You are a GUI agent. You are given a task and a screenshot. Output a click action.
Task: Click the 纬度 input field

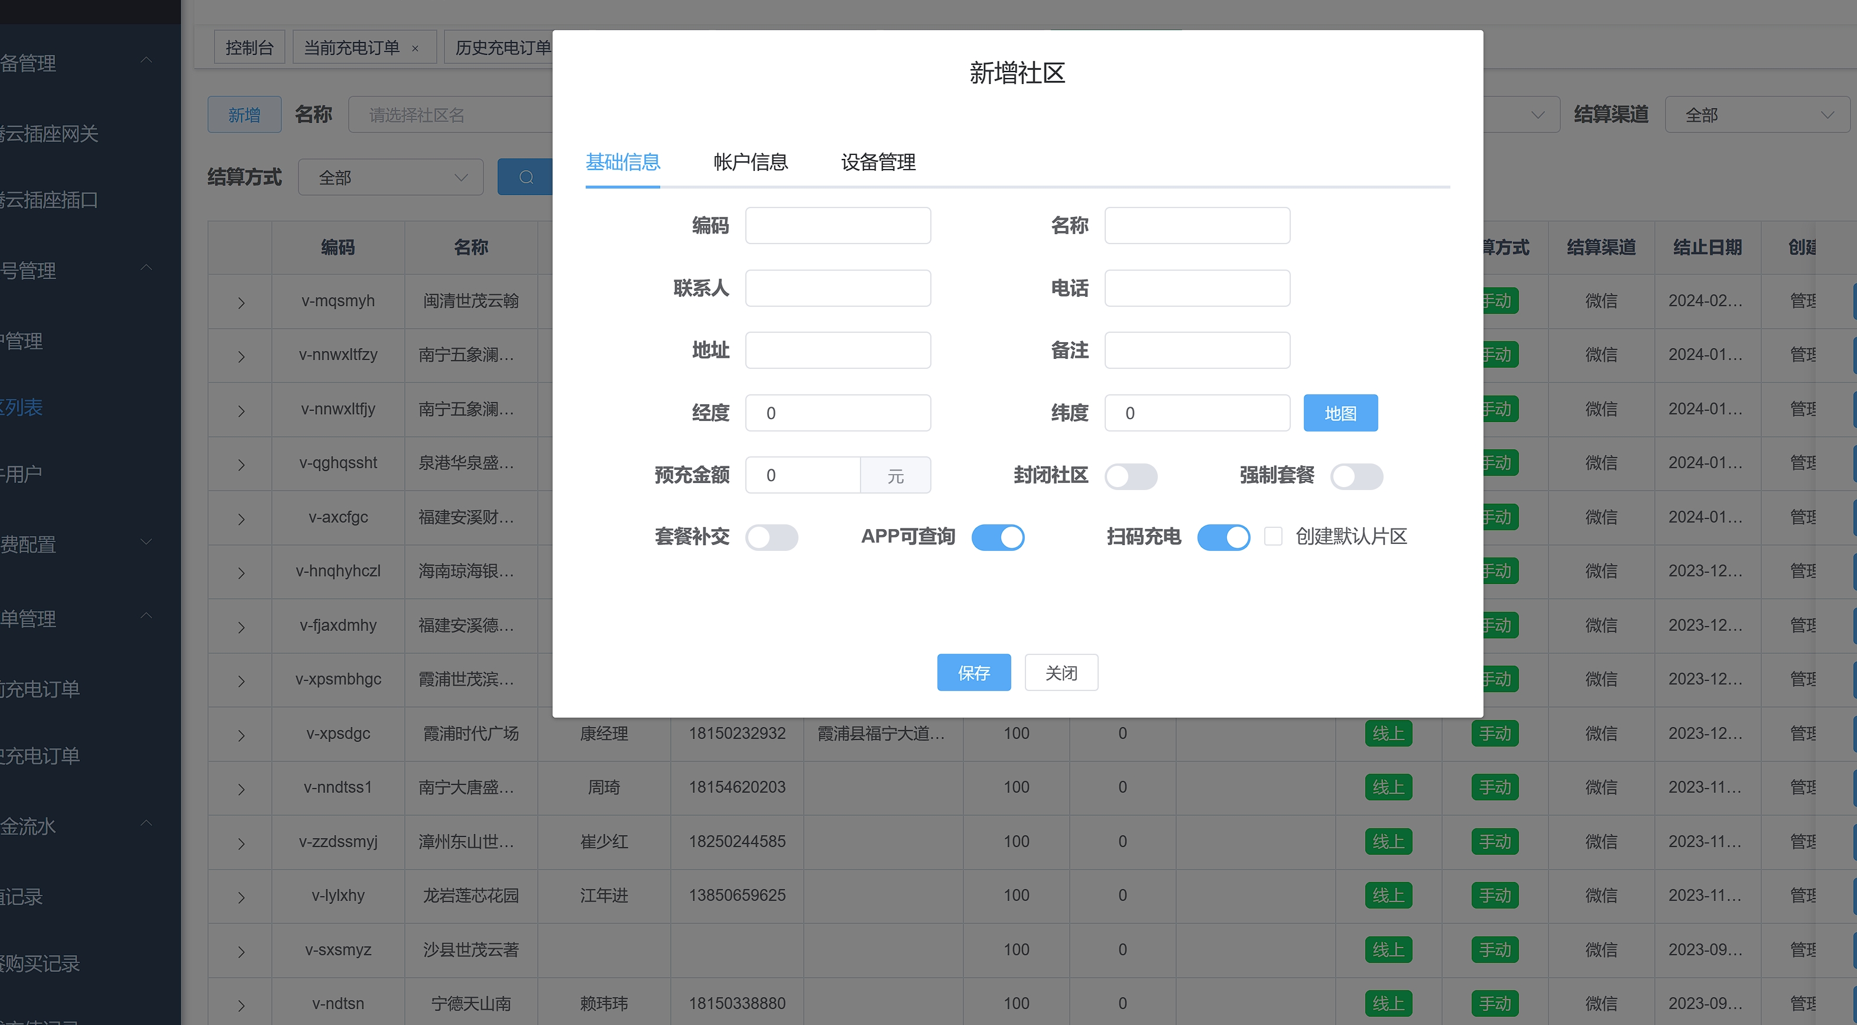pyautogui.click(x=1197, y=413)
